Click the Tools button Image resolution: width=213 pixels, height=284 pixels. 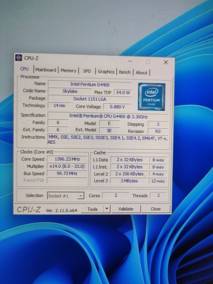point(93,209)
